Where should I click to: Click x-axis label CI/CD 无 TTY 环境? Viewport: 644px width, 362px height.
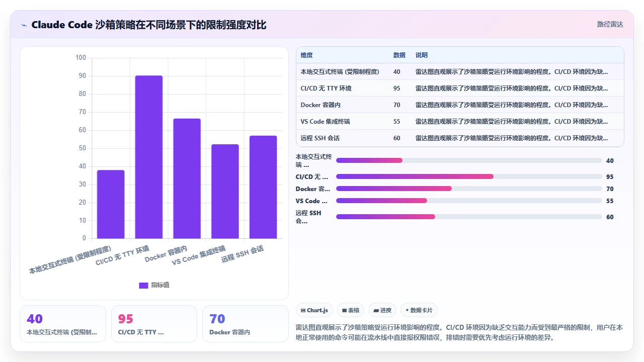(x=123, y=255)
